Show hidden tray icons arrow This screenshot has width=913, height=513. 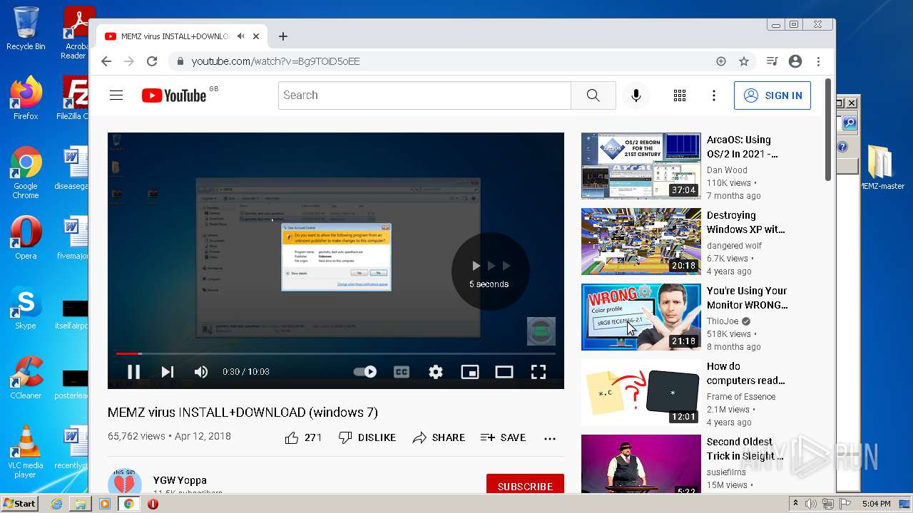(796, 504)
